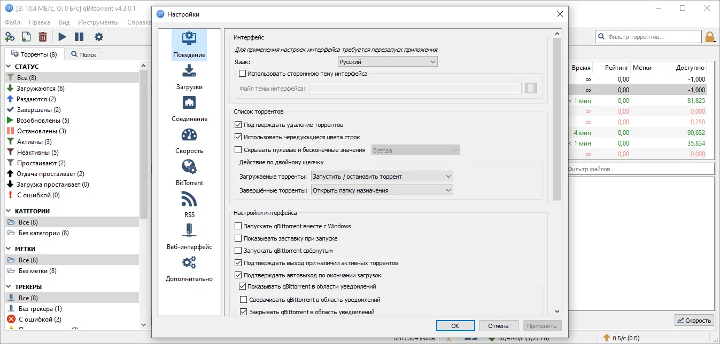This screenshot has width=720, height=344.
Task: Click the Отмена button
Action: (498, 326)
